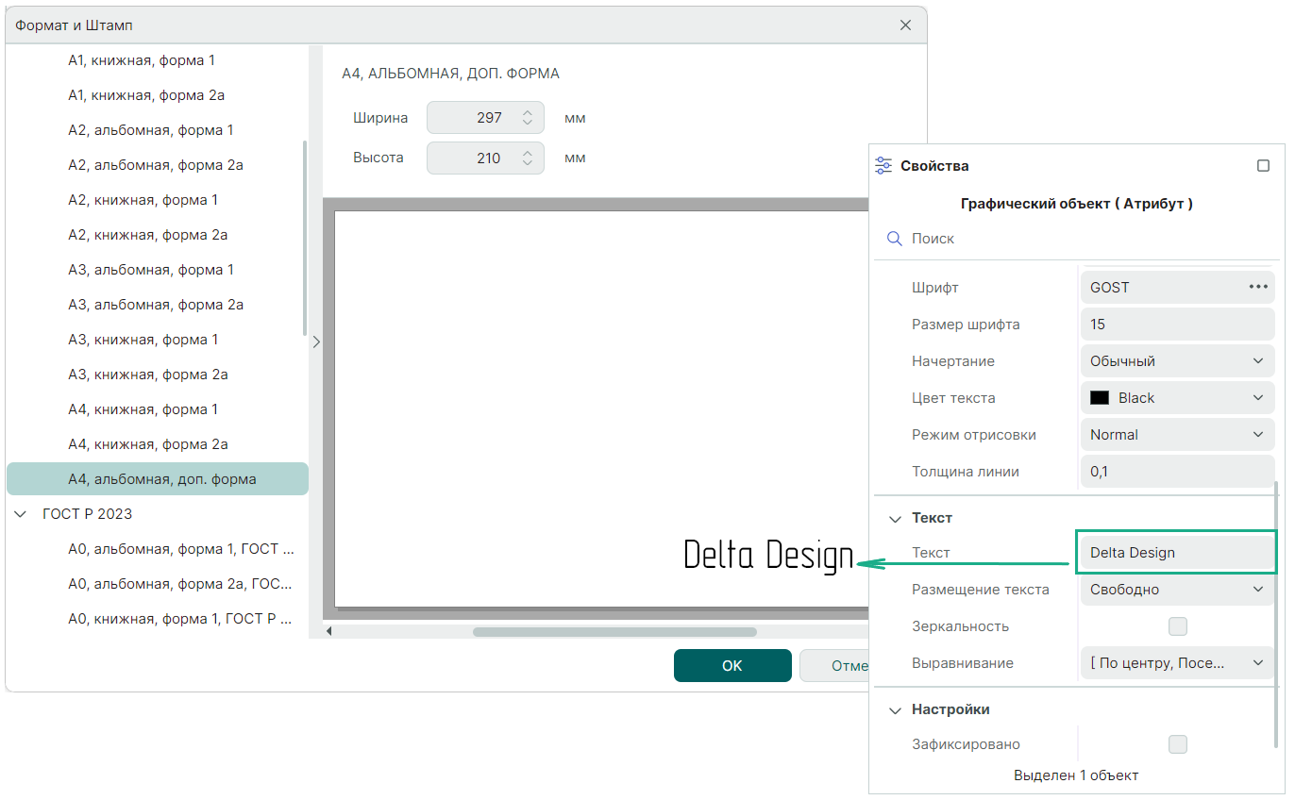1295x800 pixels.
Task: Click left arrow of horizontal scrollbar
Action: coord(329,631)
